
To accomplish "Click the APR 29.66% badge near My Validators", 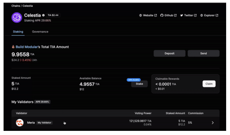I will [x=42, y=102].
